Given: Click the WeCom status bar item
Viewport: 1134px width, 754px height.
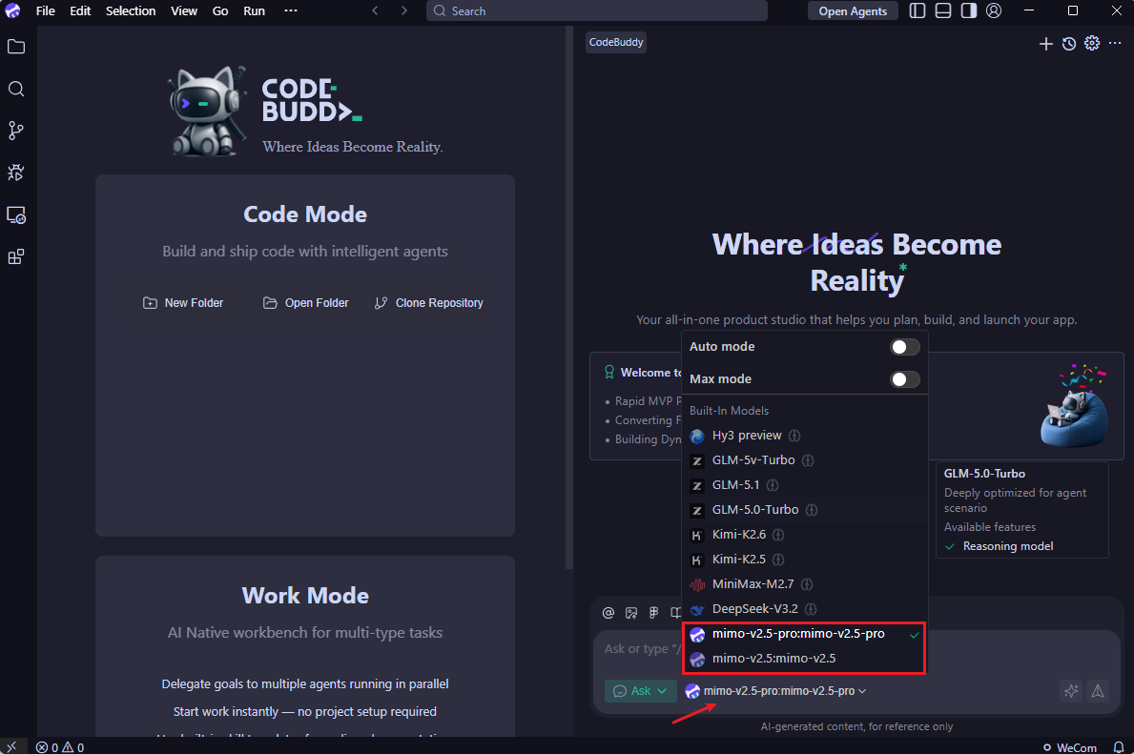Looking at the screenshot, I should click(1070, 747).
